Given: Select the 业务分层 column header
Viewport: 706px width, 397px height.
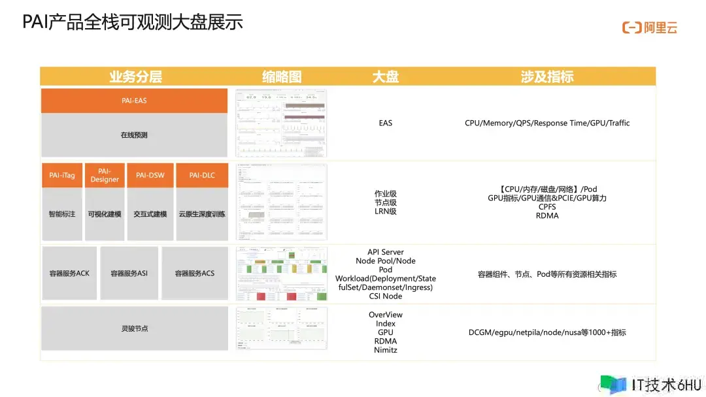Looking at the screenshot, I should (x=135, y=77).
